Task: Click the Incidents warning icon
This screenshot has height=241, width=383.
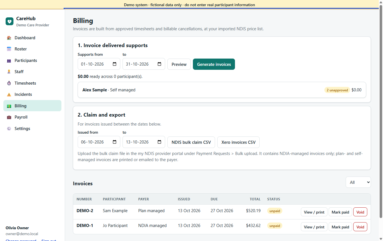Action: pos(9,94)
